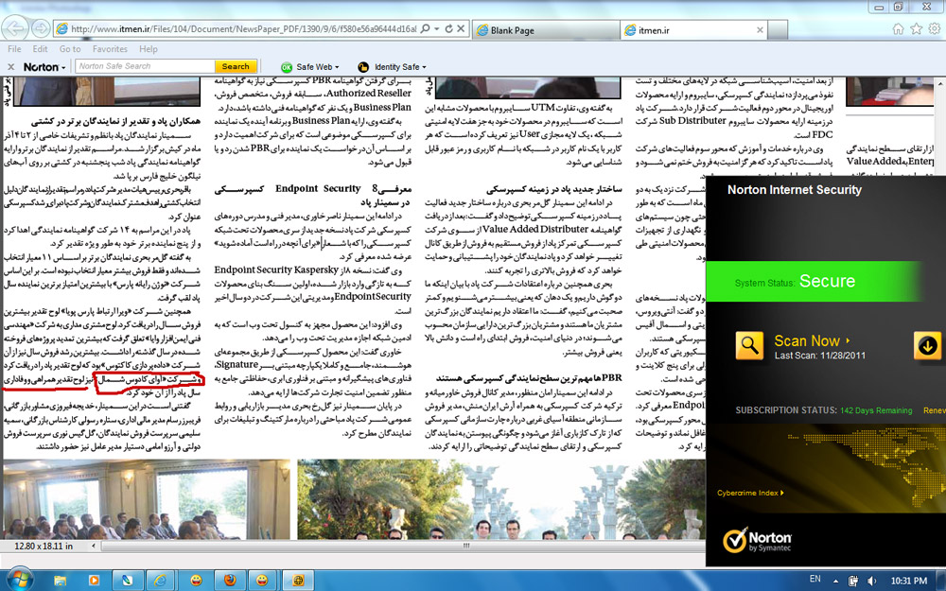Open Internet Explorer on the taskbar
Screen dimensions: 946x591
[x=160, y=581]
